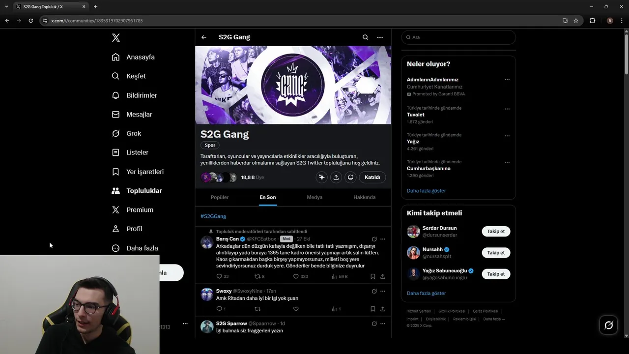This screenshot has height=354, width=629.
Task: Follow Nursahh
Action: point(496,253)
